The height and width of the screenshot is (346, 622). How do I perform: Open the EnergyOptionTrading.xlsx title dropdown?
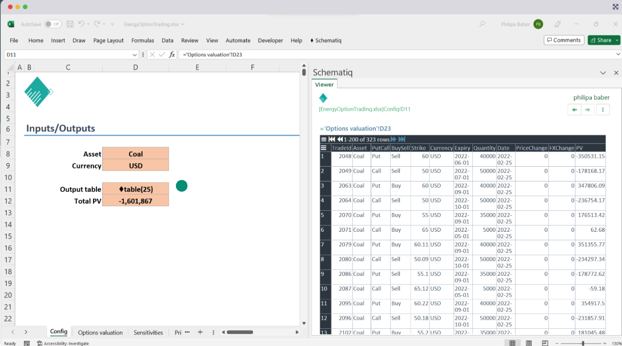click(182, 24)
